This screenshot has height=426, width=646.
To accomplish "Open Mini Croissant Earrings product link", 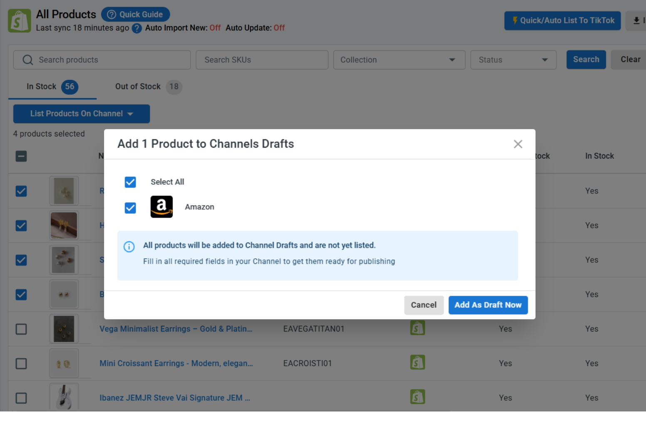I will click(176, 364).
